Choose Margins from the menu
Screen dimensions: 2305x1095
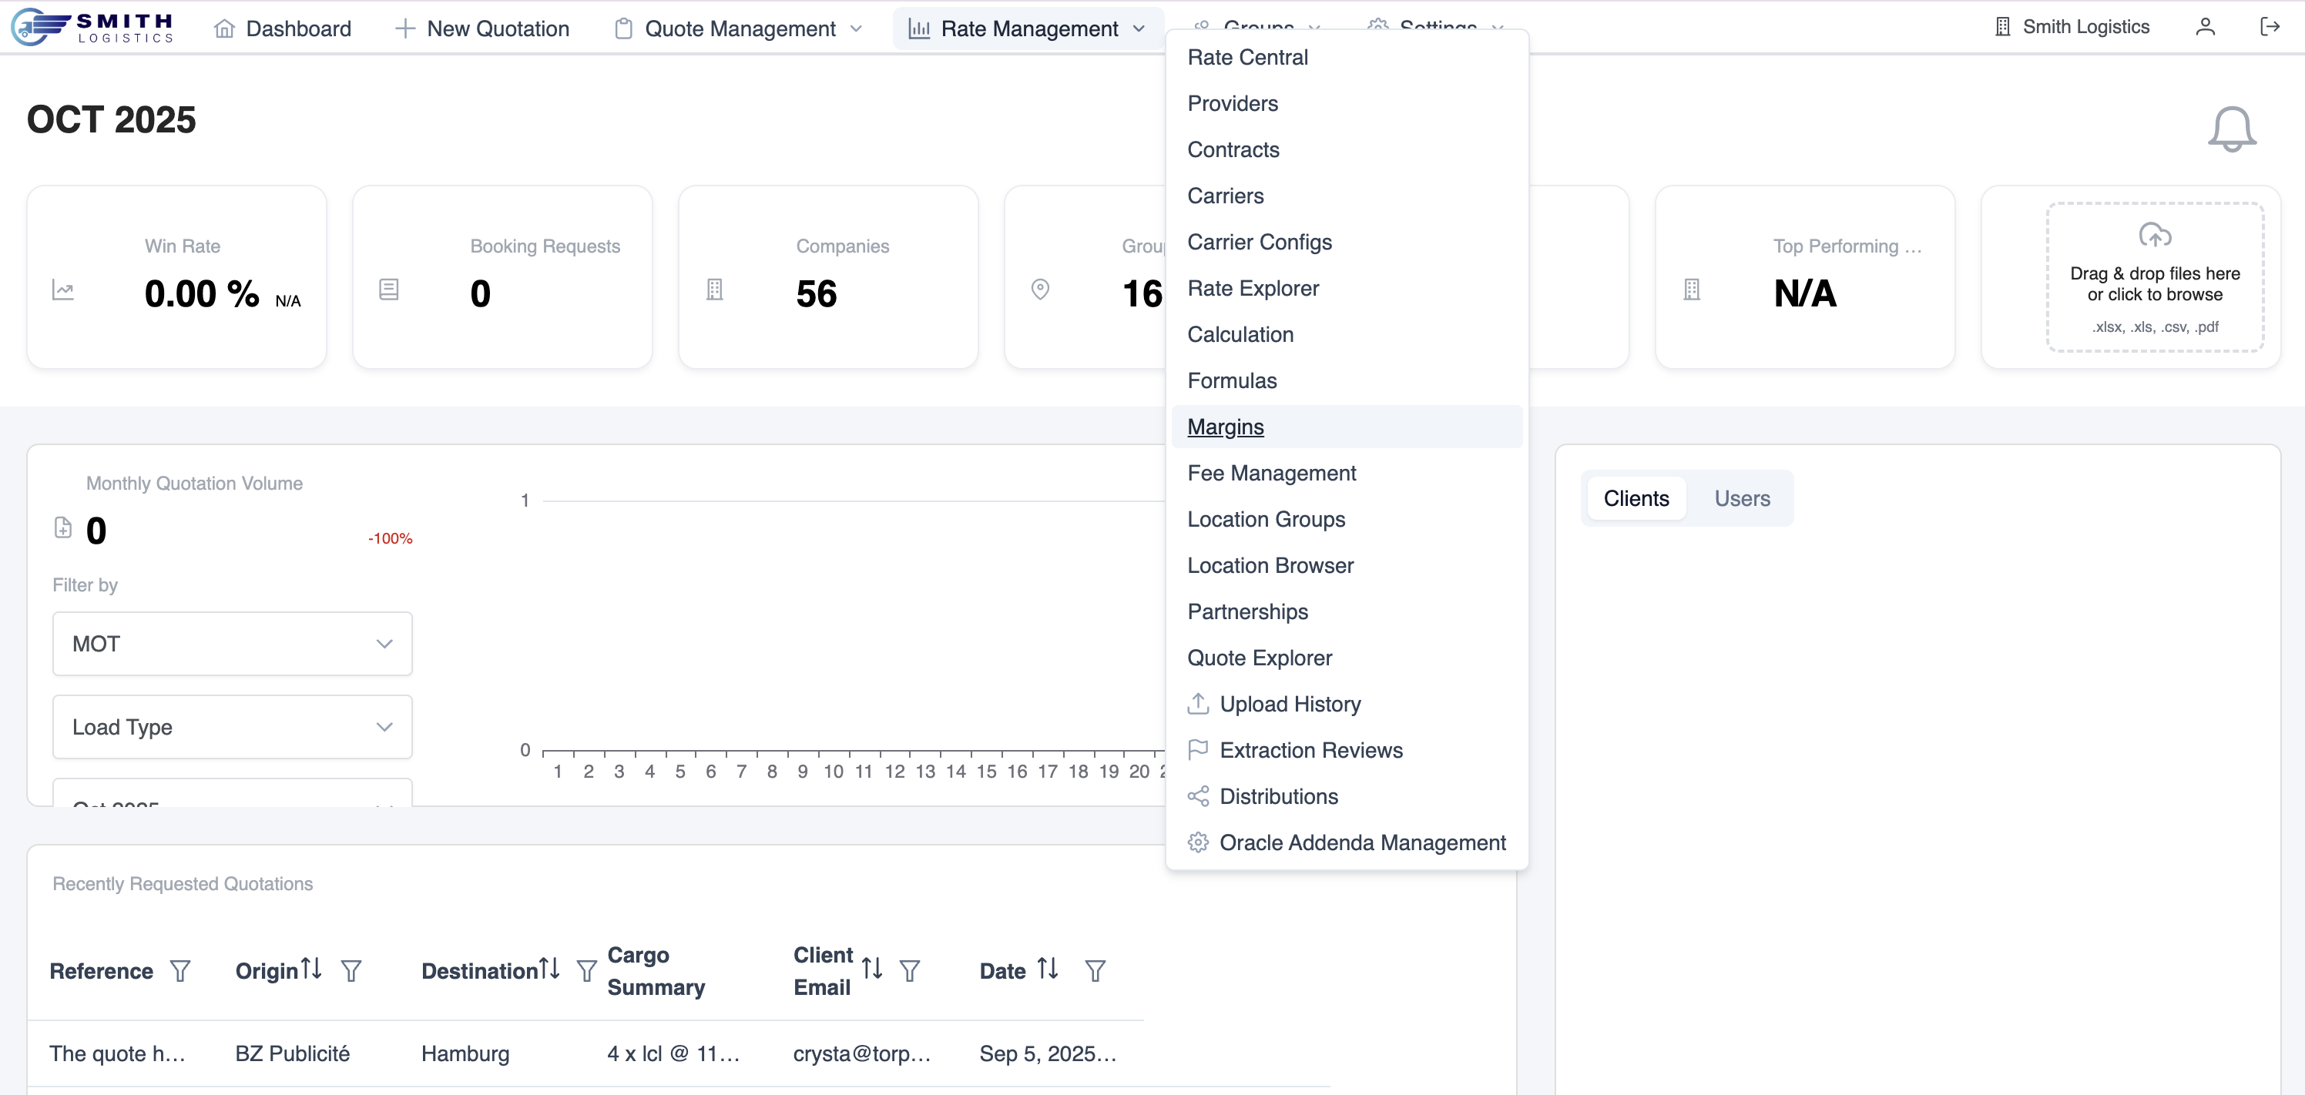click(x=1225, y=427)
